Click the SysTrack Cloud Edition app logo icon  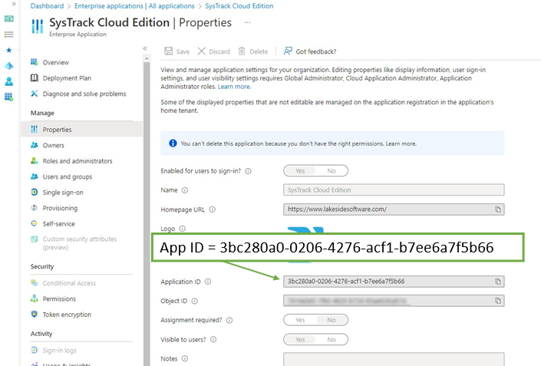coord(38,26)
